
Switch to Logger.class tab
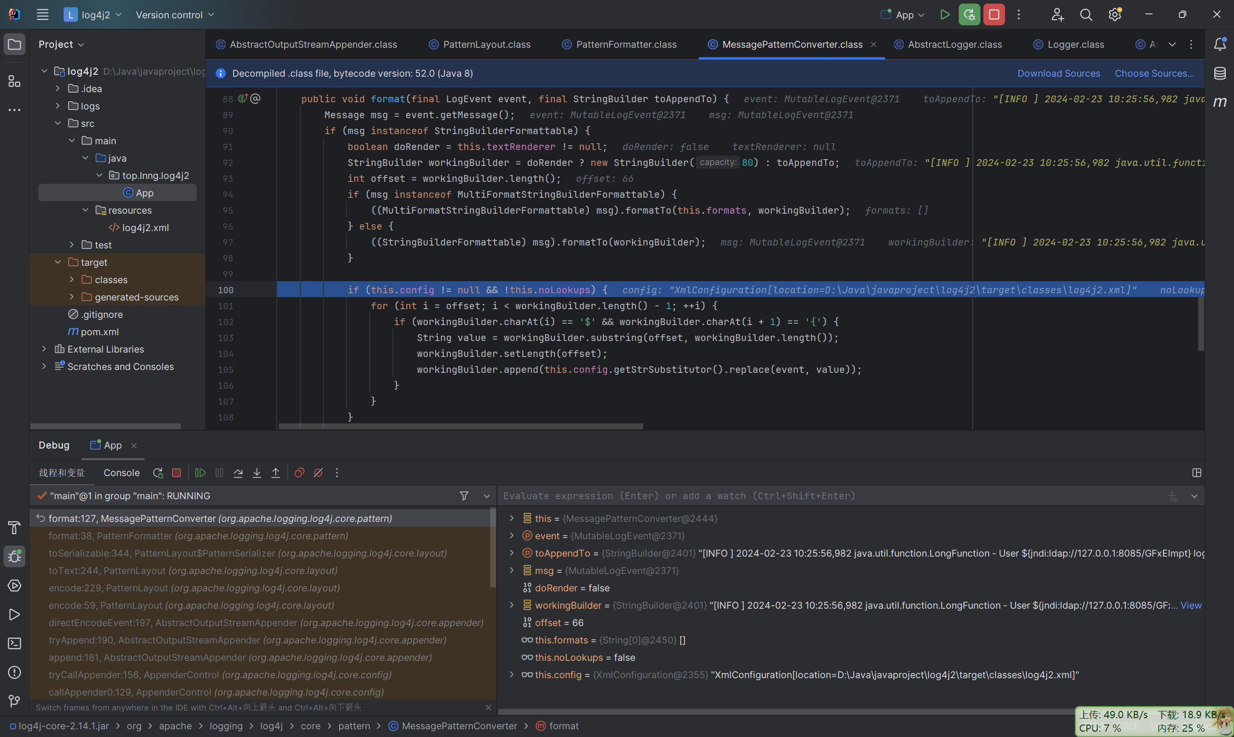(x=1069, y=44)
